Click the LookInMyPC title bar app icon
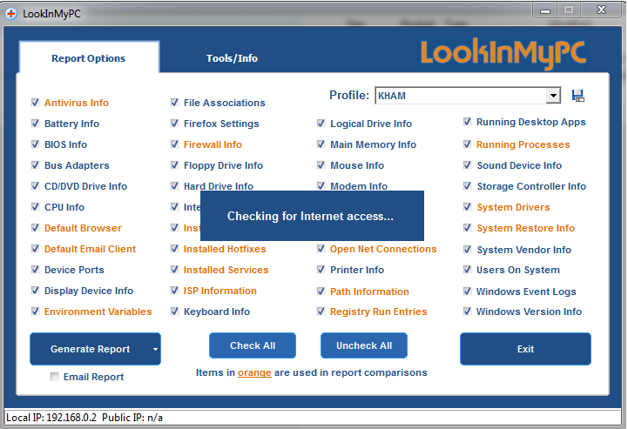628x429 pixels. point(11,14)
